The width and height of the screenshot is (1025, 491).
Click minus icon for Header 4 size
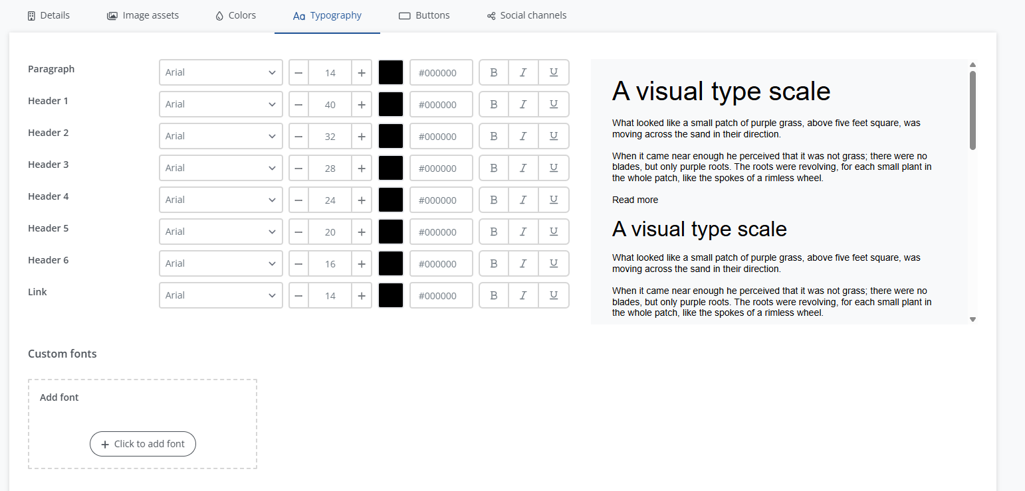(298, 200)
